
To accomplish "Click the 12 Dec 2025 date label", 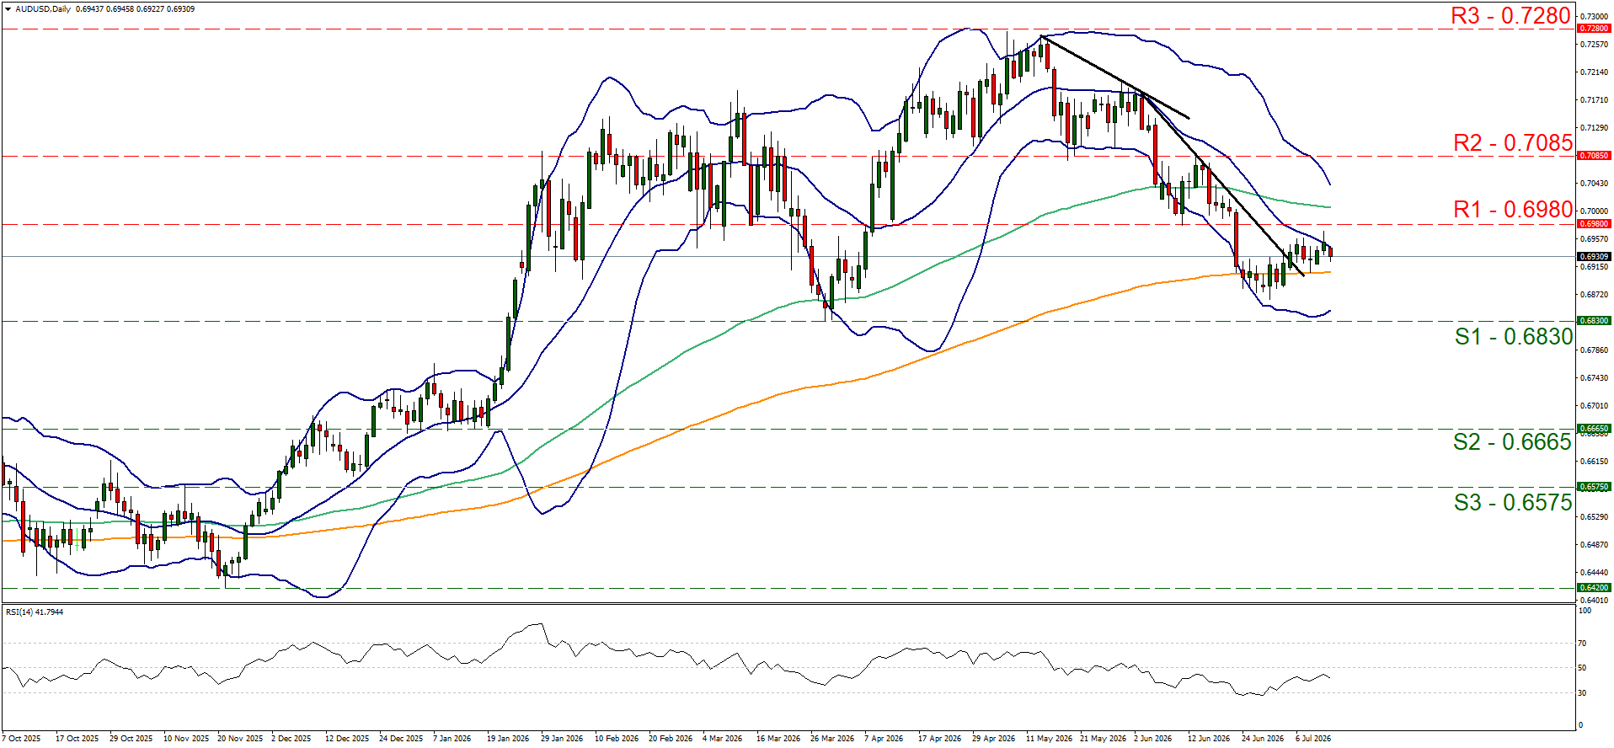I will click(x=347, y=739).
